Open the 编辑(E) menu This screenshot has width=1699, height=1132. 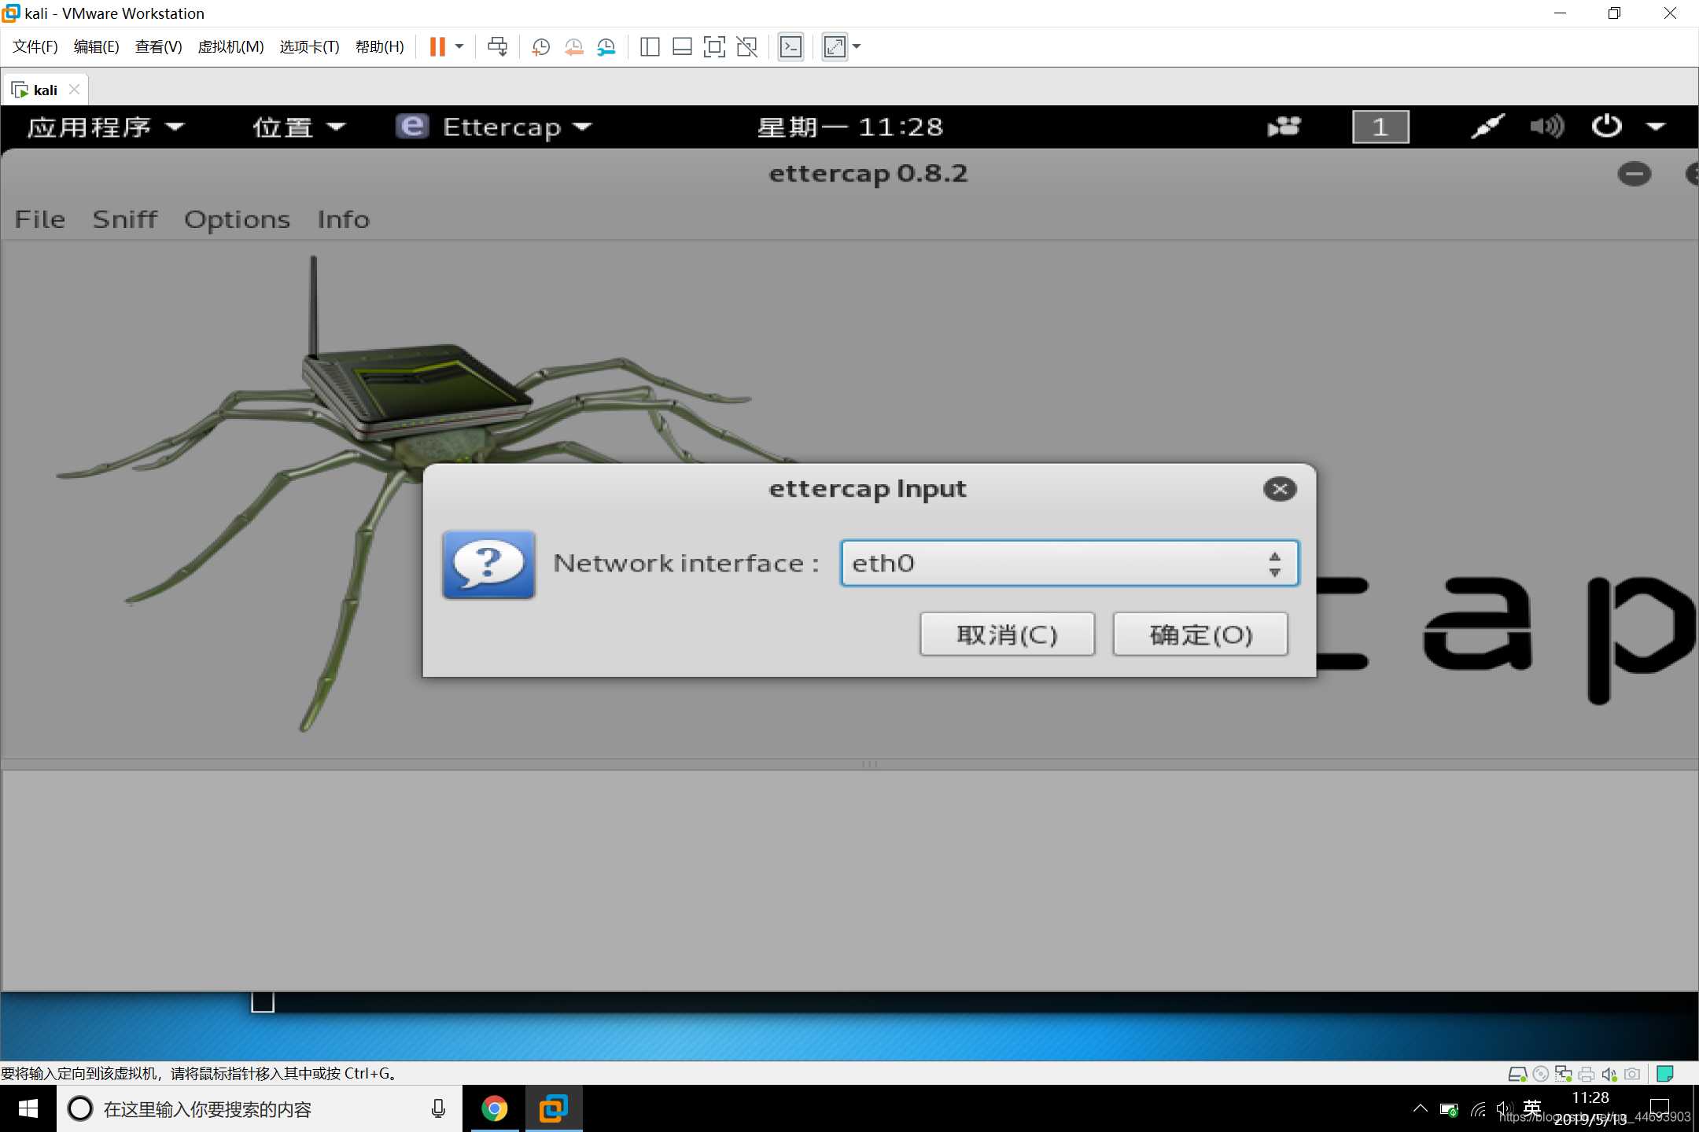point(96,47)
